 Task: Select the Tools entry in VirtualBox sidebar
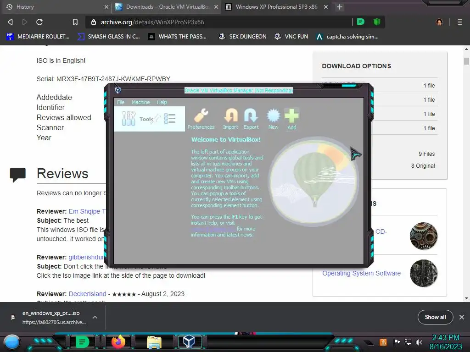coord(149,119)
